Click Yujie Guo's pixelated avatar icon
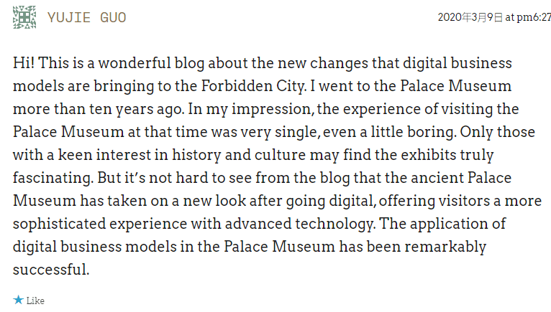The height and width of the screenshot is (312, 551). click(x=24, y=17)
